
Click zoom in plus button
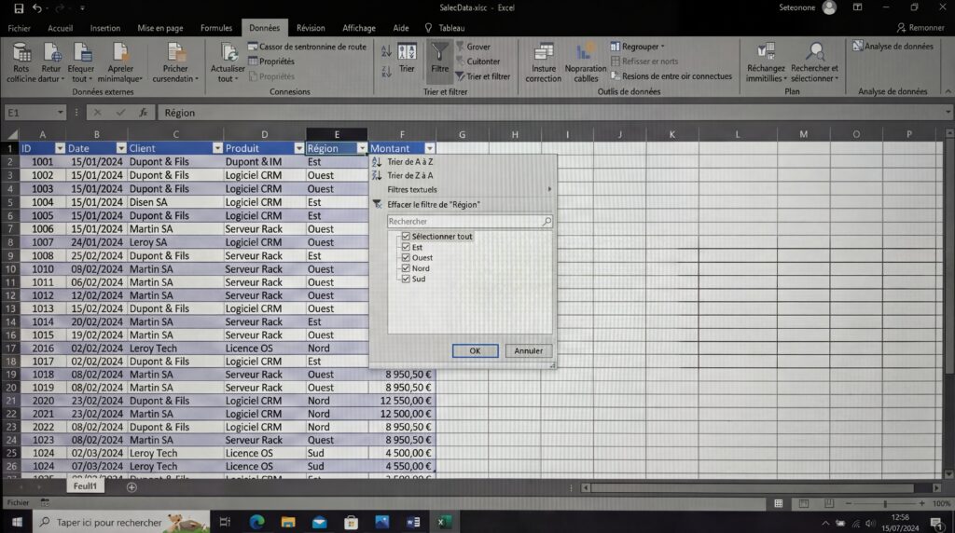click(921, 503)
